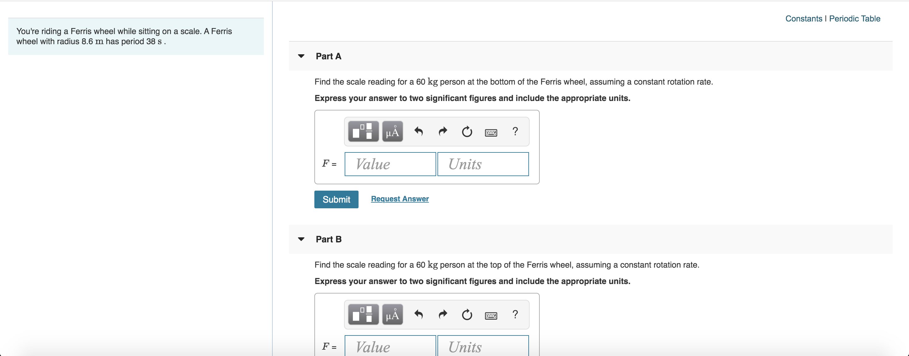The width and height of the screenshot is (909, 356).
Task: Click Request Answer link for Part A
Action: click(x=400, y=199)
